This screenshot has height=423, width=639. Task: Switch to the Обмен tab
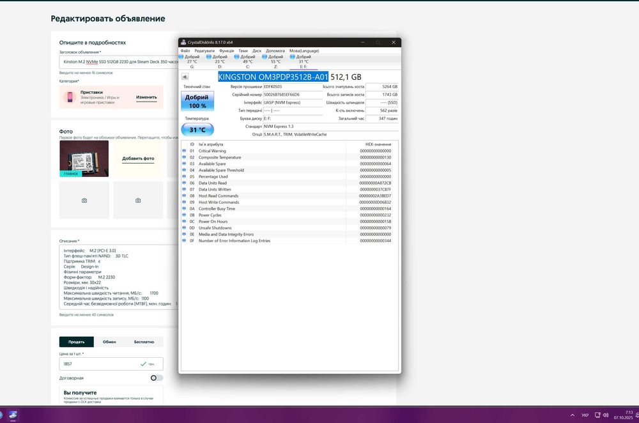[x=109, y=342]
